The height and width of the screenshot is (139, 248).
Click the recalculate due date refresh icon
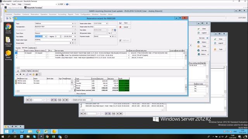pyautogui.click(x=115, y=30)
